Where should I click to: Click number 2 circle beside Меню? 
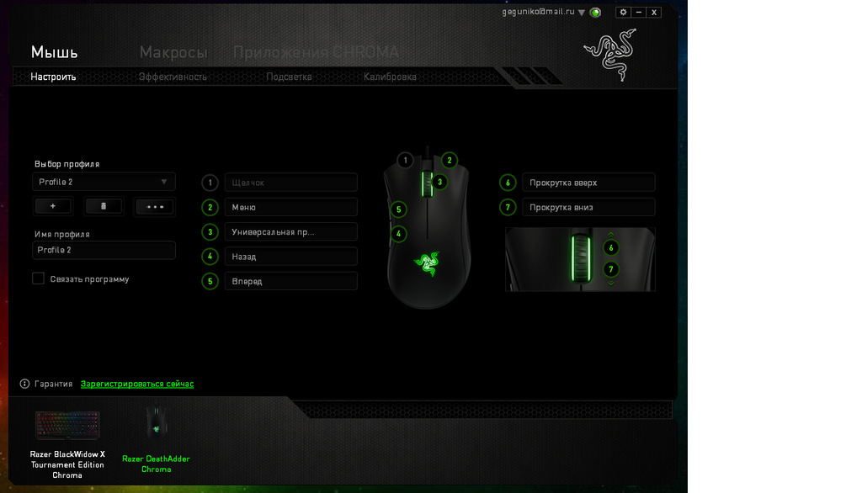(210, 207)
